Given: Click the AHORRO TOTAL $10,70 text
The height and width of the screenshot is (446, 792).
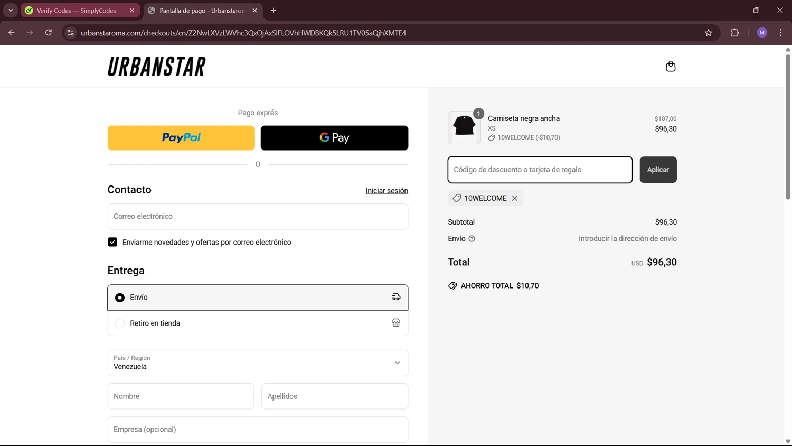Looking at the screenshot, I should click(499, 286).
